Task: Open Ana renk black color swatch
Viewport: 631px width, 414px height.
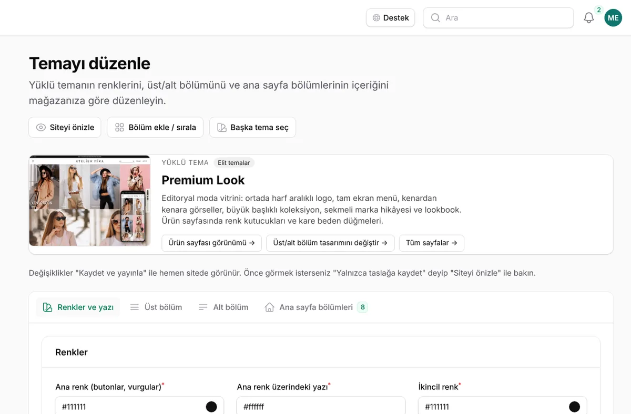Action: [211, 407]
